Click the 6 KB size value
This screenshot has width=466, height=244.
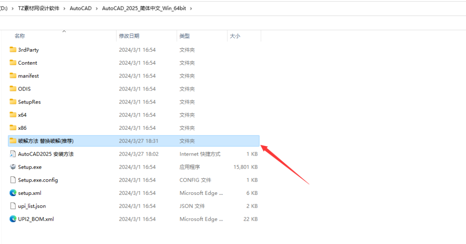coord(252,193)
